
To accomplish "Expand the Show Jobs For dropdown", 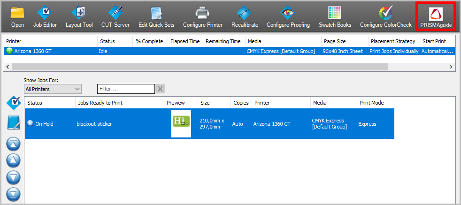I will tap(53, 89).
